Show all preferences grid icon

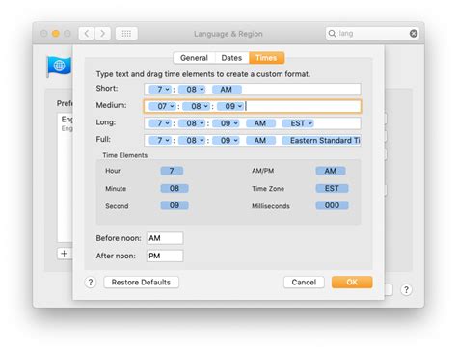point(126,34)
